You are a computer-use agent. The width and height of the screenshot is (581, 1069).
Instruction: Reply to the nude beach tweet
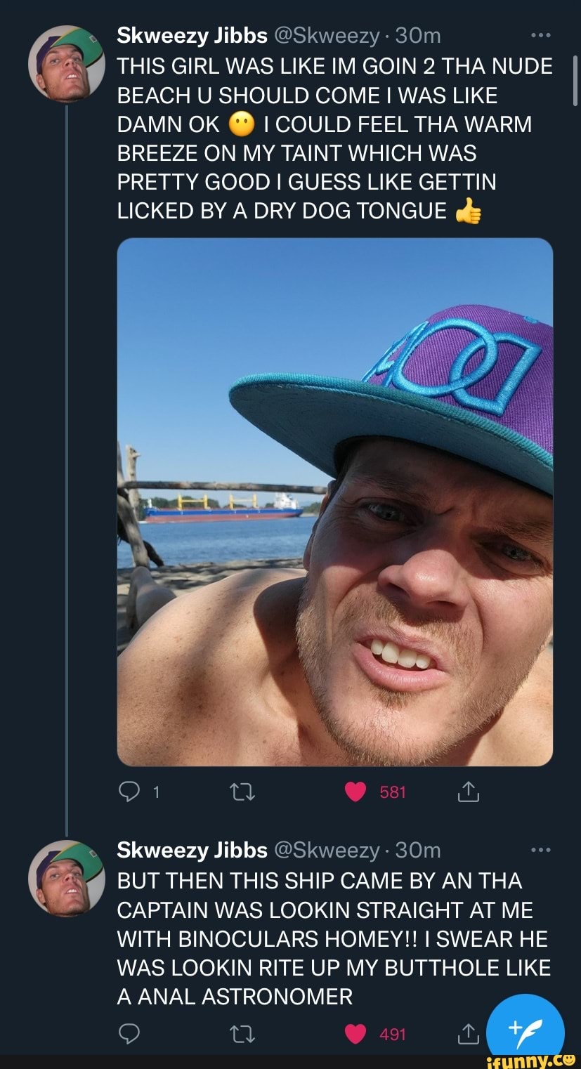pos(128,792)
